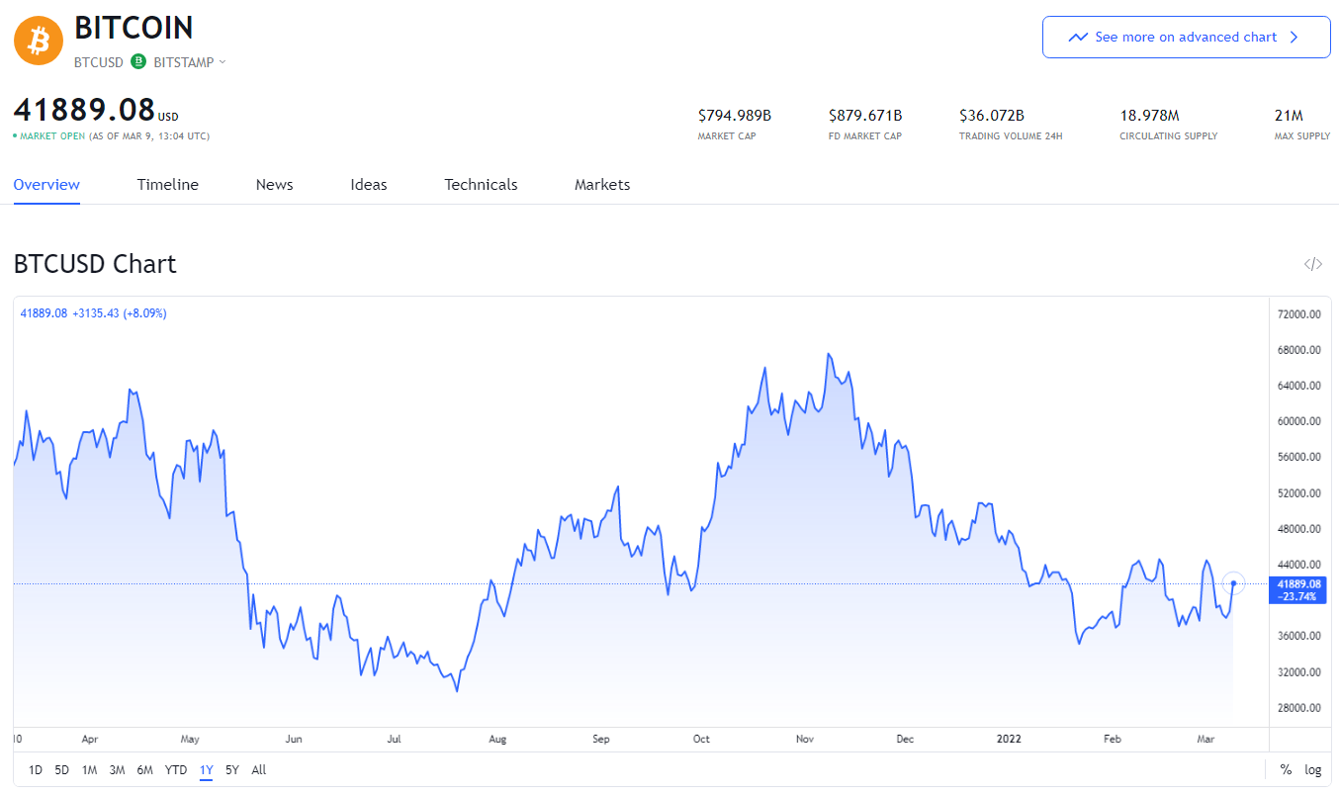Click the 2022 label on time axis
The image size is (1339, 794).
click(1009, 739)
